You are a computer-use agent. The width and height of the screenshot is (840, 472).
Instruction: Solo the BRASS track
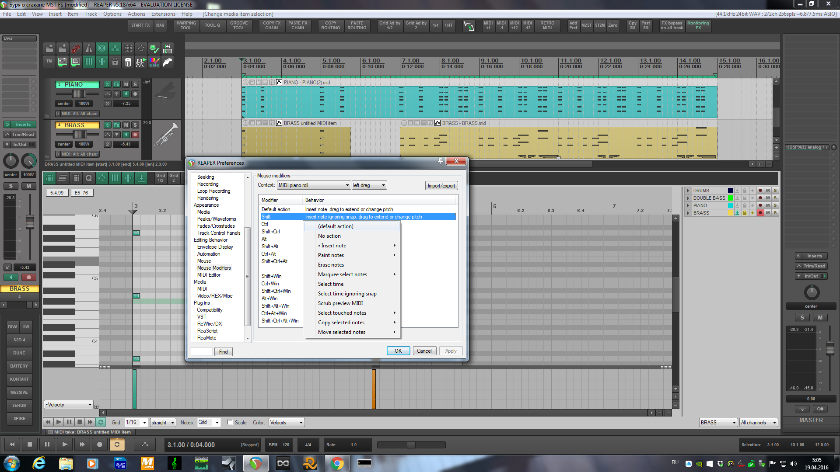tap(135, 125)
